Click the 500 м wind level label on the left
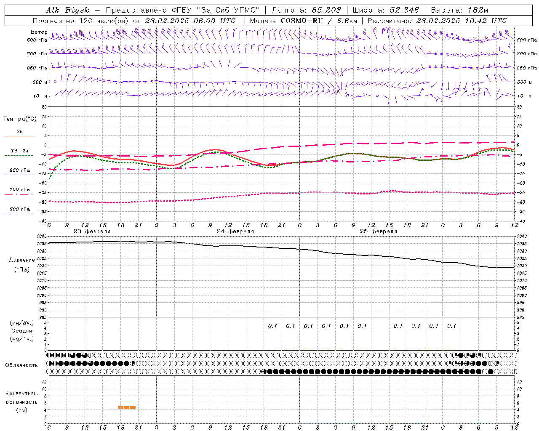 click(x=40, y=82)
